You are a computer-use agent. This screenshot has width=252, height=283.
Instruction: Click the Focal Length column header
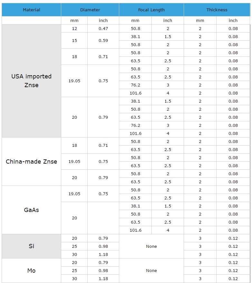(151, 10)
